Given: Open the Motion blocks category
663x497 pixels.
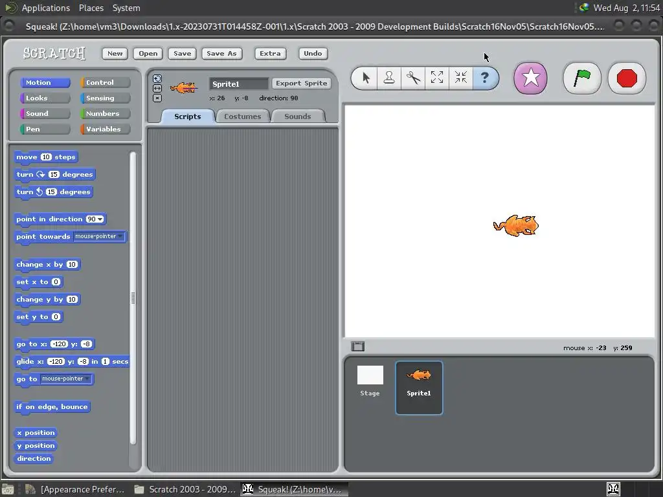Looking at the screenshot, I should pyautogui.click(x=45, y=82).
